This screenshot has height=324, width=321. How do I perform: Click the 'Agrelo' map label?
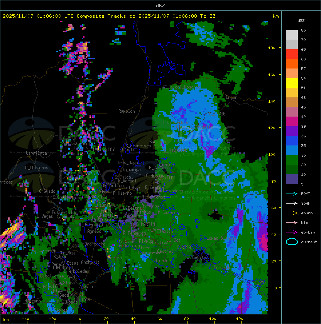pyautogui.click(x=94, y=231)
